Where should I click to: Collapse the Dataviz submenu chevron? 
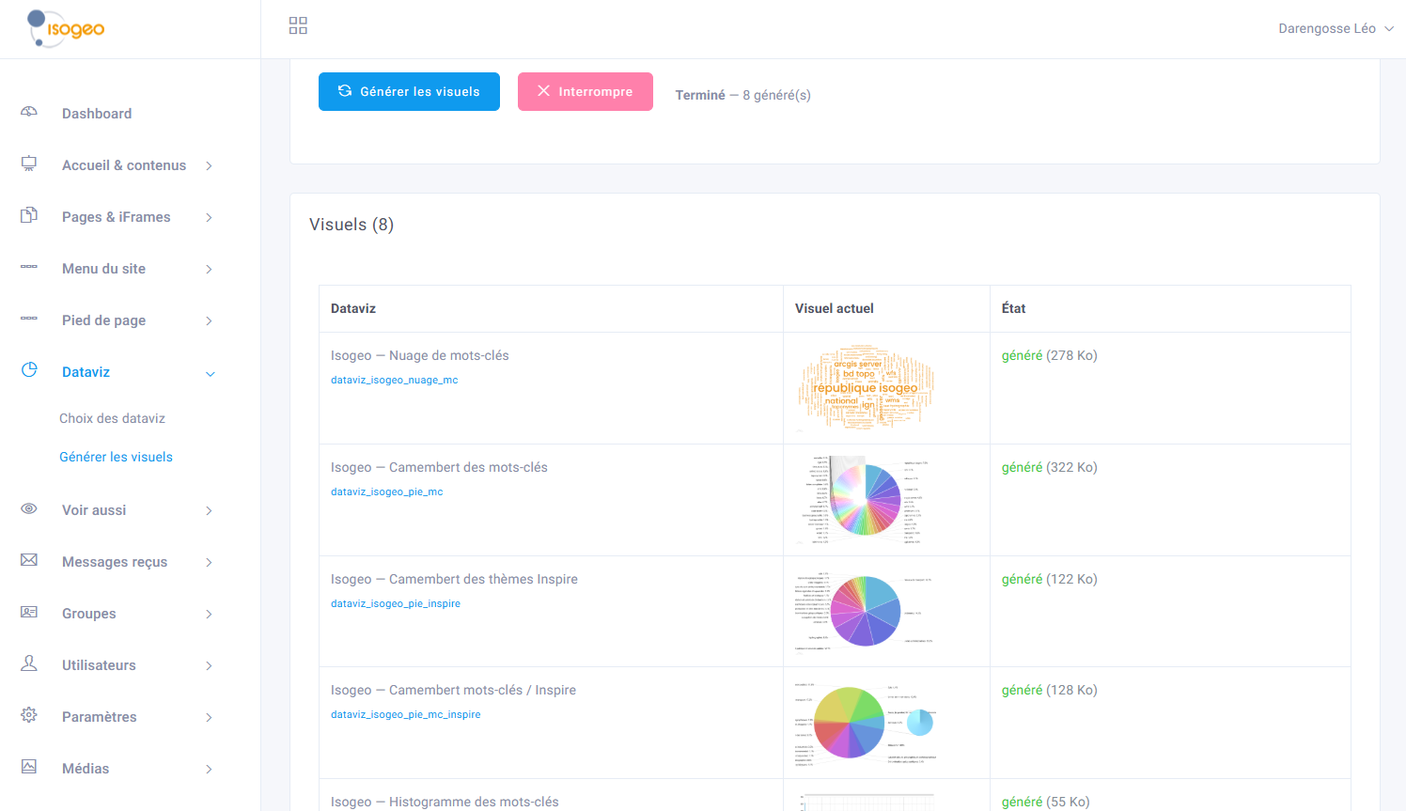pyautogui.click(x=210, y=374)
